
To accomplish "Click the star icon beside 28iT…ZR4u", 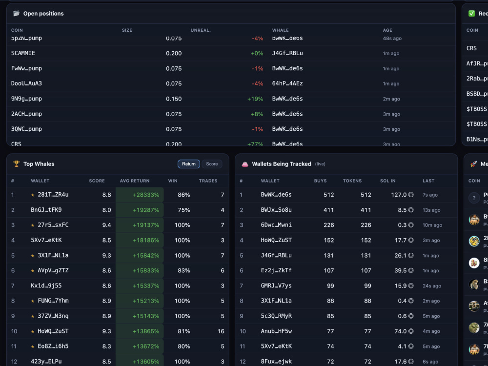I will click(x=33, y=195).
